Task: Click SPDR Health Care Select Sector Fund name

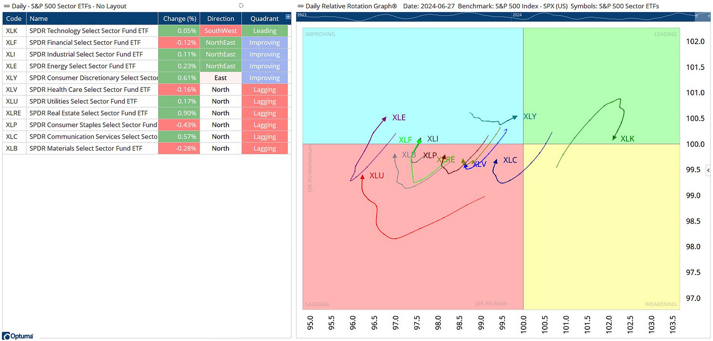Action: click(90, 90)
